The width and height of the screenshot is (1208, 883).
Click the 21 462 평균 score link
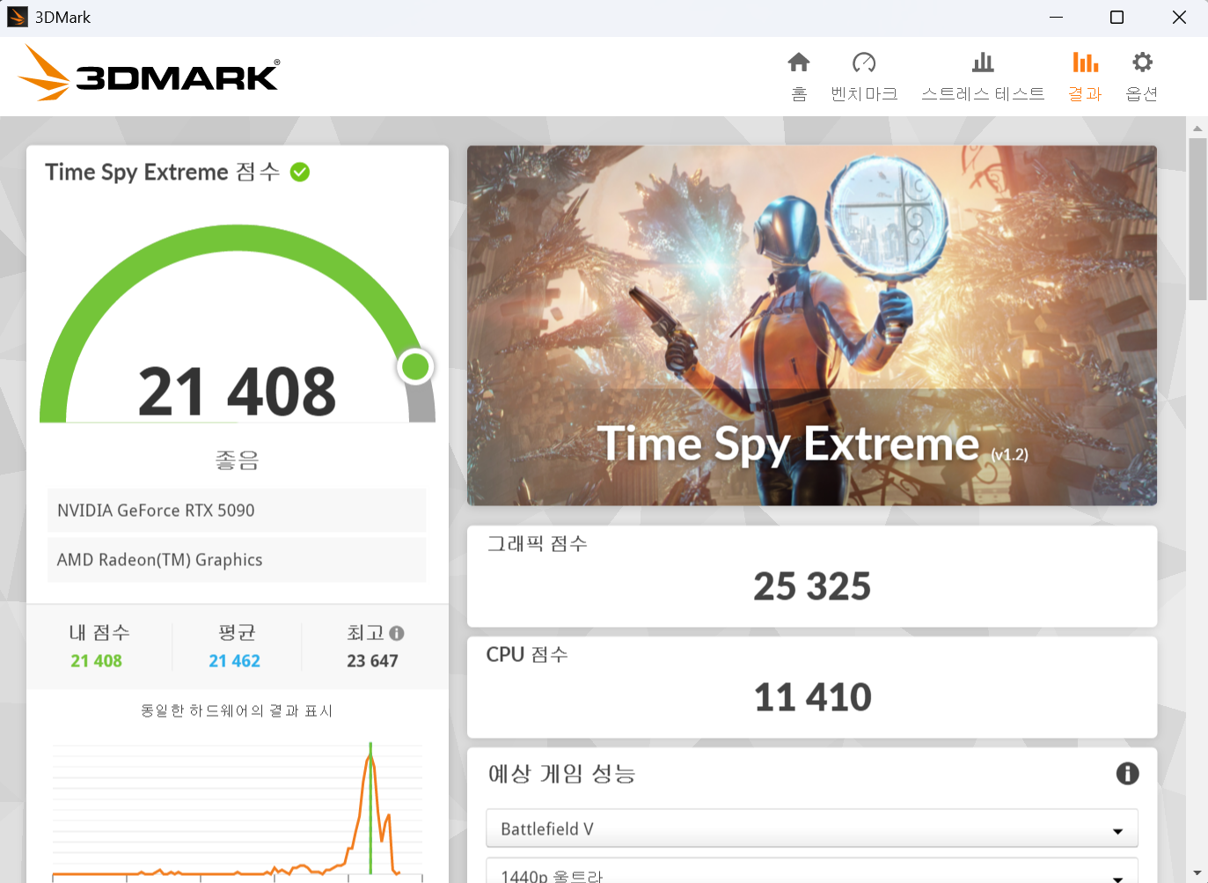pyautogui.click(x=235, y=660)
